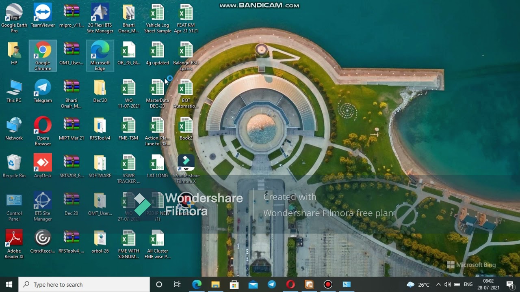
Task: Open the Google Earth Pro desktop shortcut
Action: [x=14, y=18]
